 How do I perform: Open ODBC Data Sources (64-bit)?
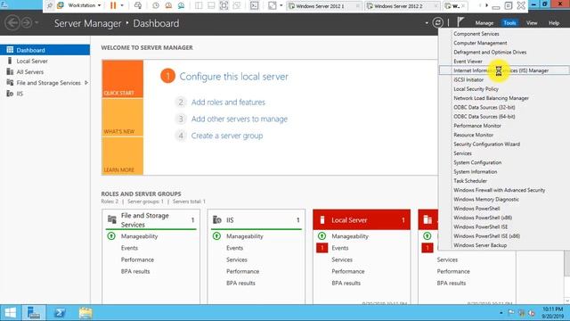[484, 117]
